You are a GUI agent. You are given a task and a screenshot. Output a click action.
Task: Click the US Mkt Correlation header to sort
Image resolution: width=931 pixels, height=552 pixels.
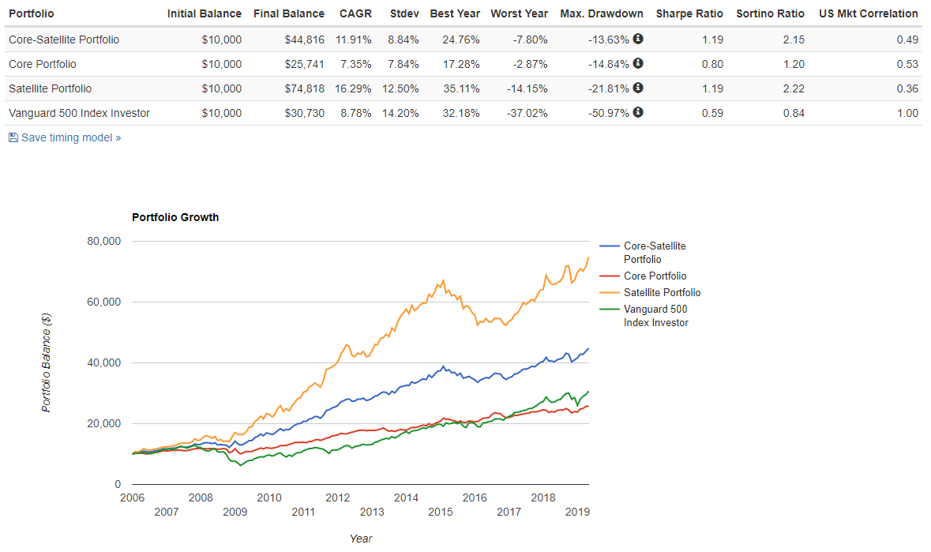click(868, 13)
